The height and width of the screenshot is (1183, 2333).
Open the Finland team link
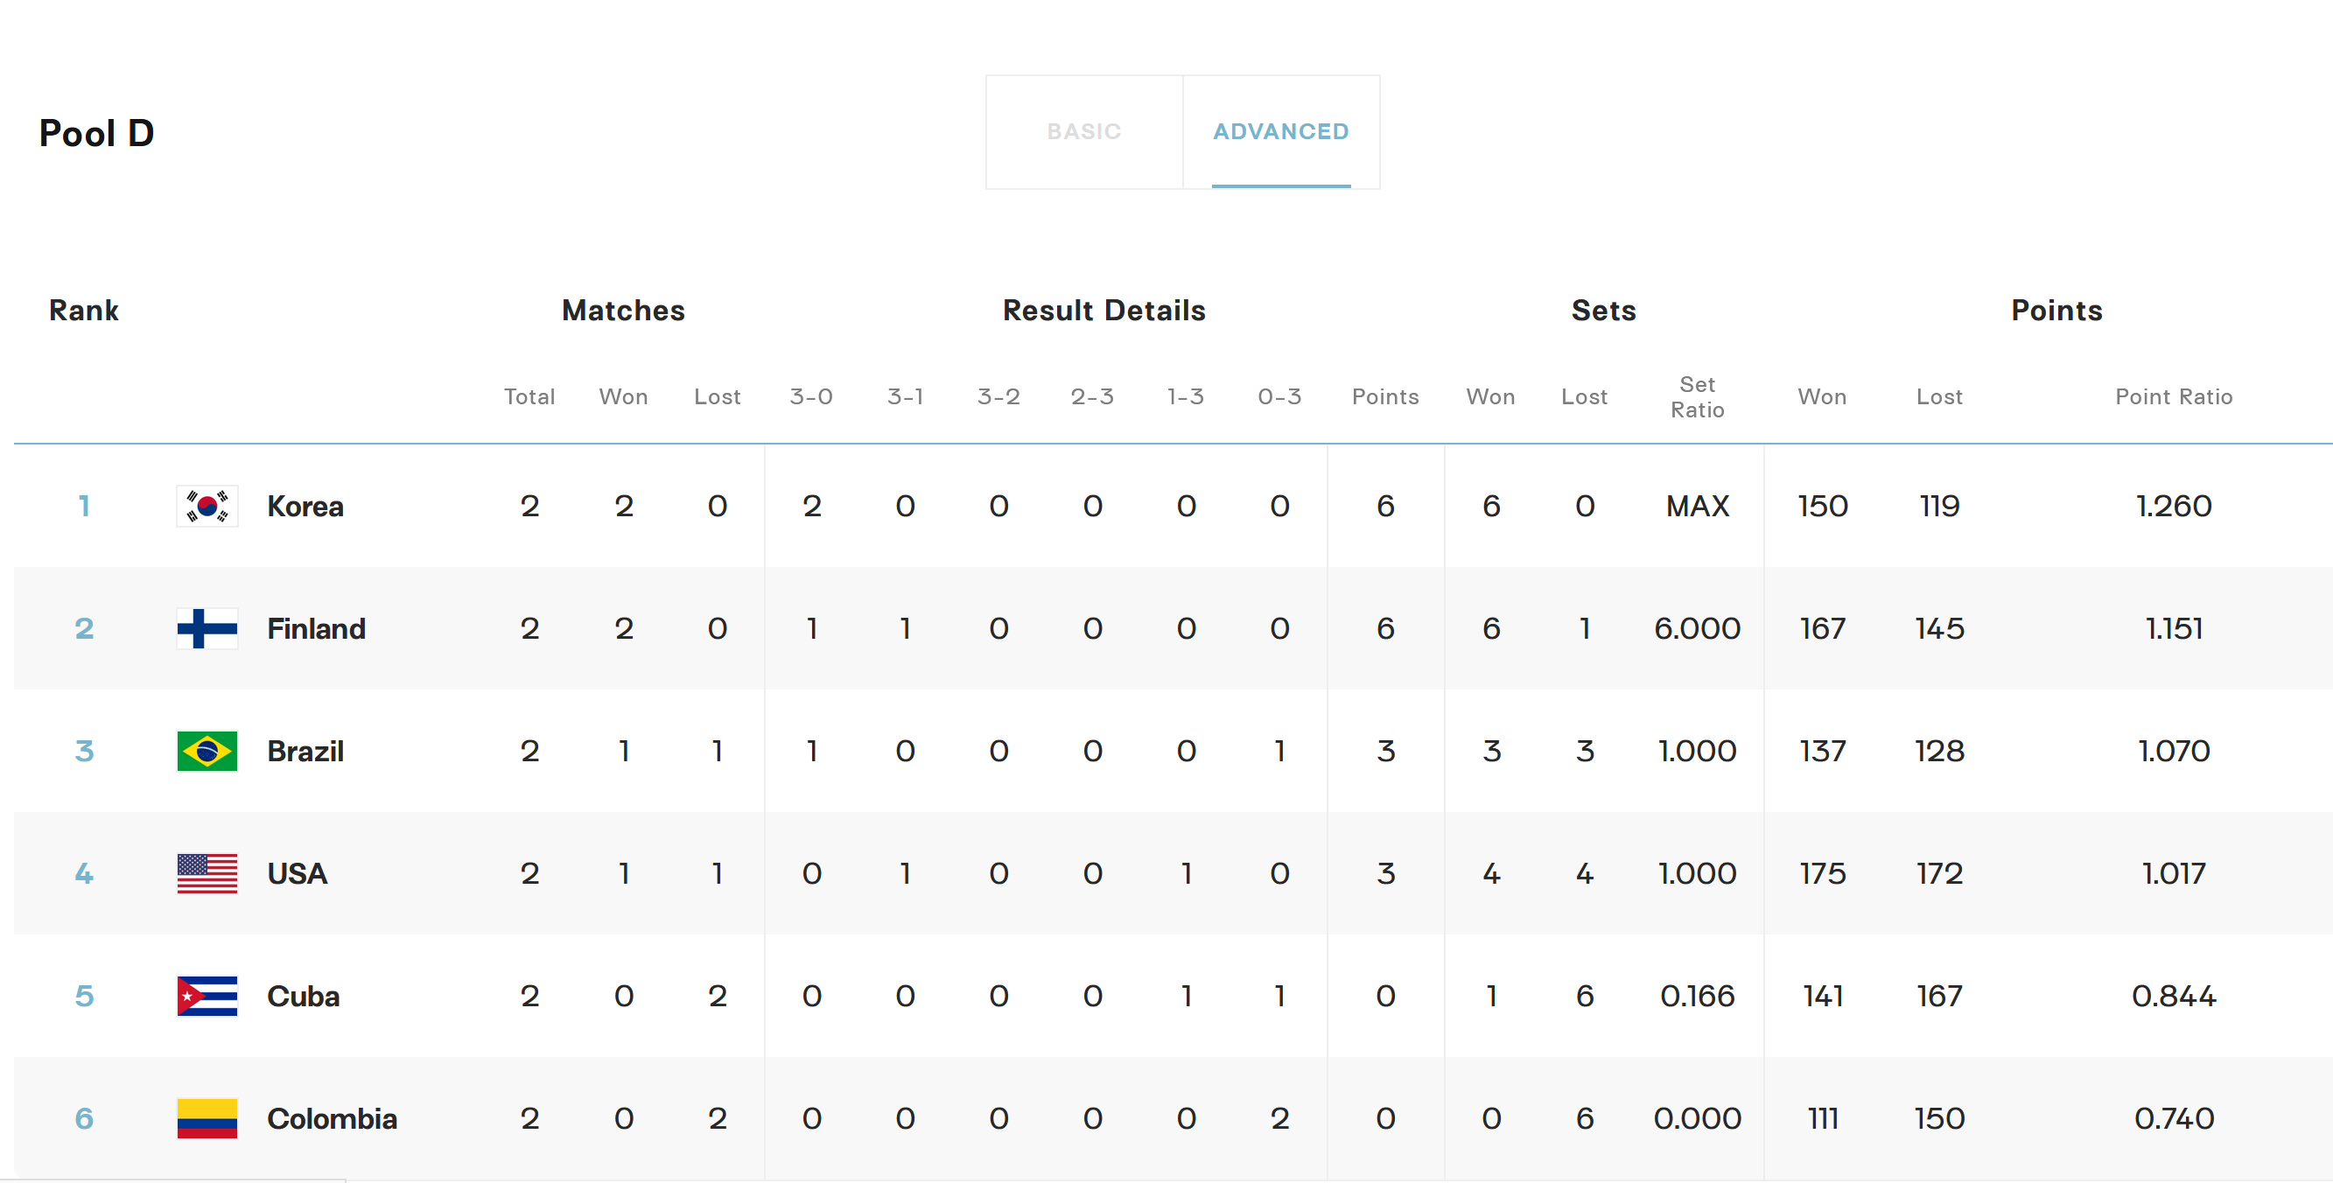(x=316, y=628)
